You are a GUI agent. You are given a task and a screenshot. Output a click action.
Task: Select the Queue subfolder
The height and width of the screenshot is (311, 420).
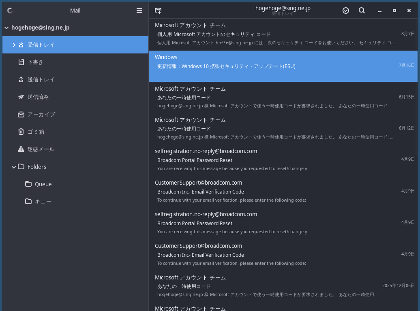click(75, 184)
